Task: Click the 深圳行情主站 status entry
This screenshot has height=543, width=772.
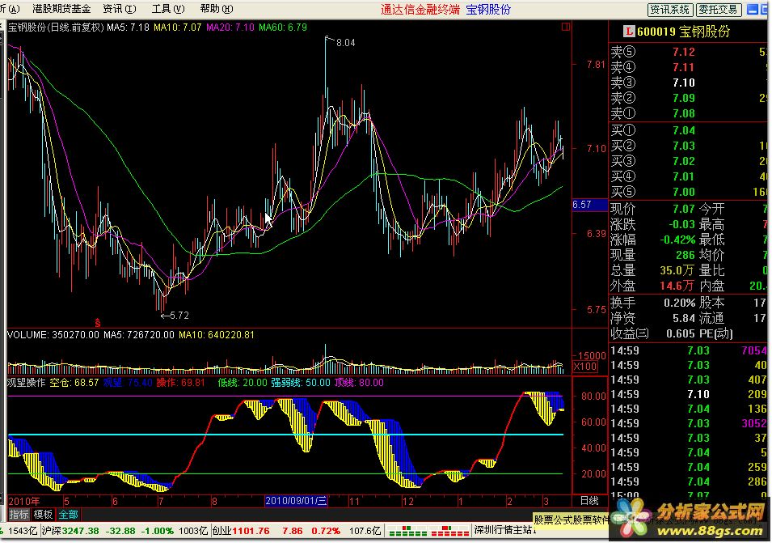Action: pyautogui.click(x=504, y=531)
